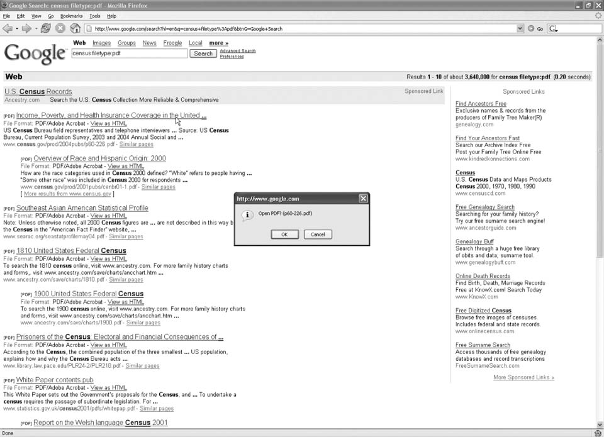This screenshot has width=604, height=437.
Task: Cancel the Open PDF dialog
Action: click(318, 235)
